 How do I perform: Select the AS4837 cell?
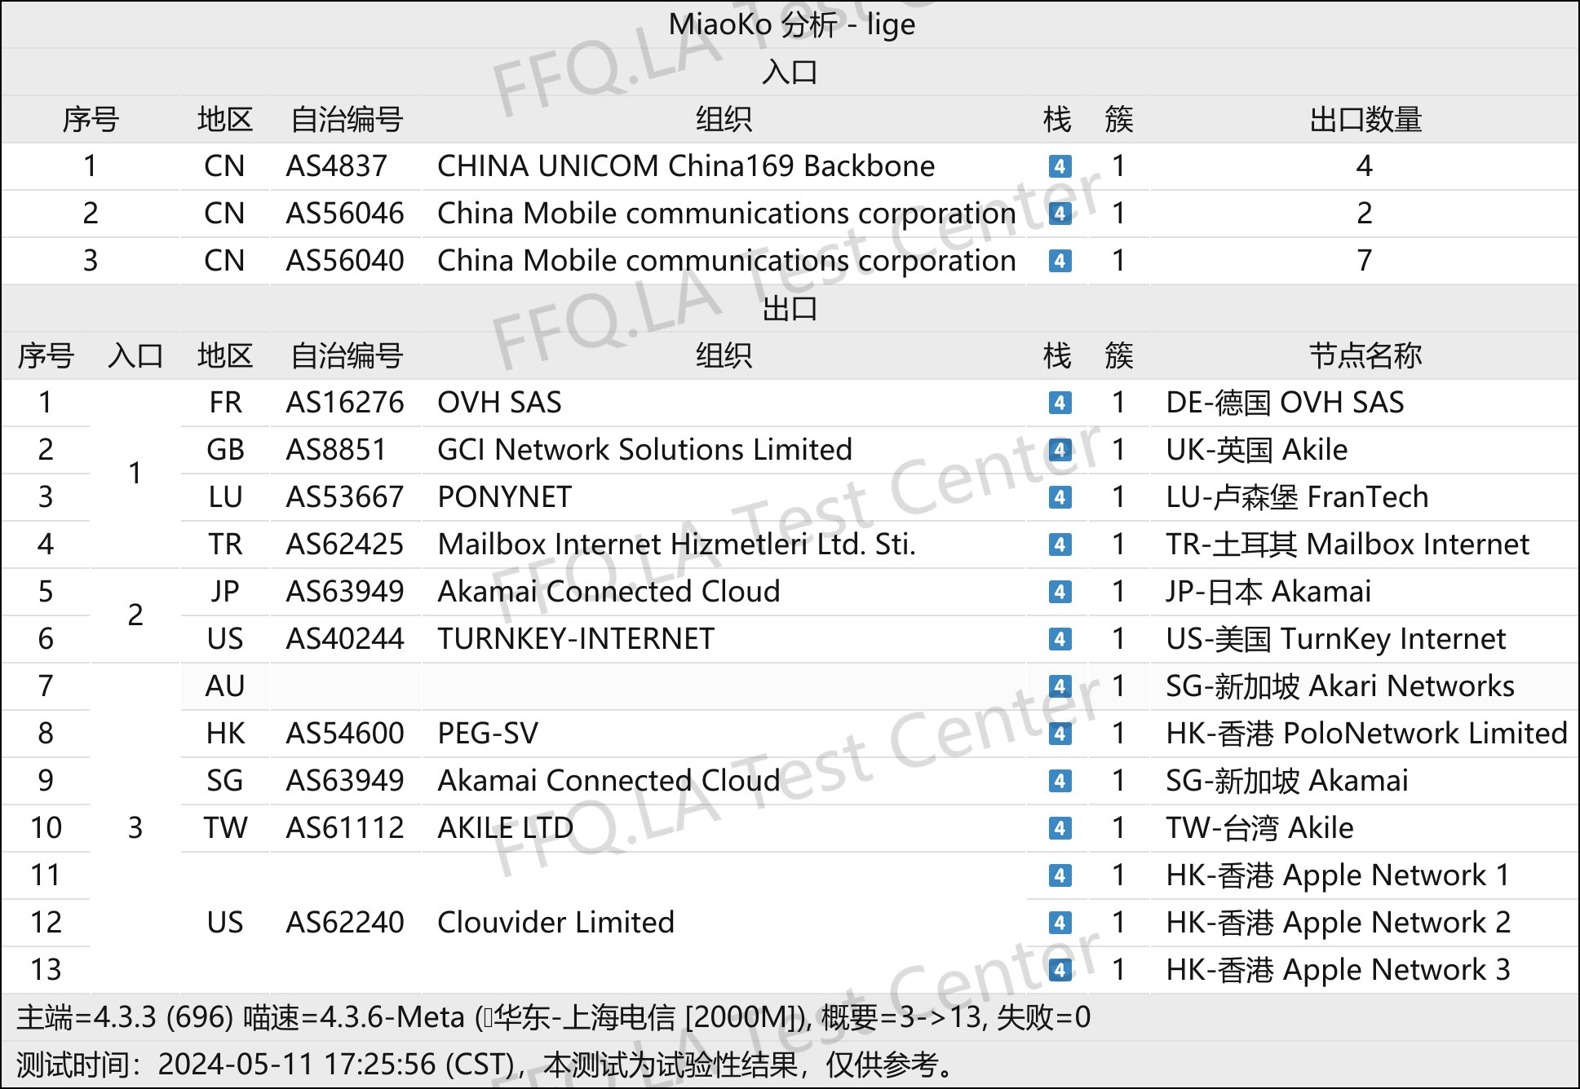click(x=336, y=166)
